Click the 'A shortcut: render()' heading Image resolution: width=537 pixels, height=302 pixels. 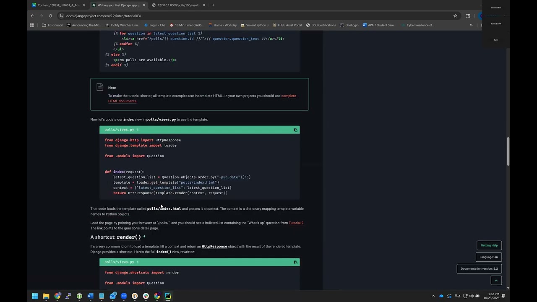[115, 237]
